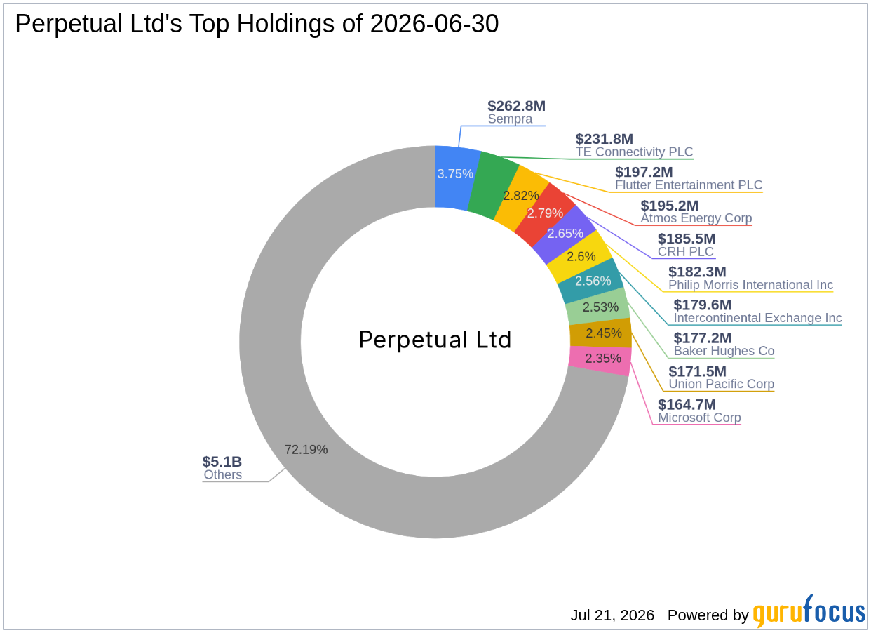Click the Flutter Entertainment PLC label
The width and height of the screenshot is (871, 633).
[689, 185]
